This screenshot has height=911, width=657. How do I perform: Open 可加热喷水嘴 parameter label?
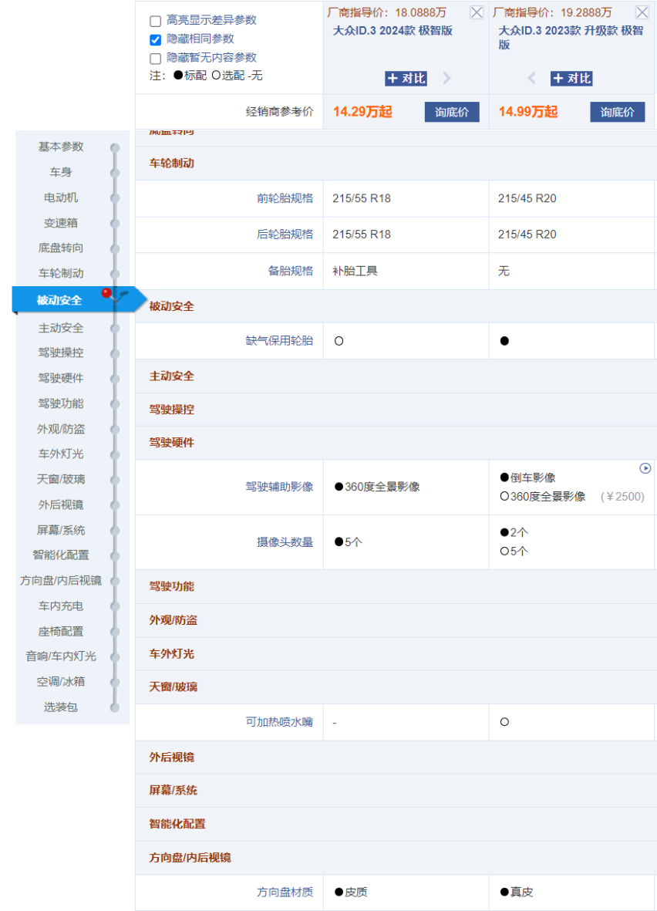pyautogui.click(x=279, y=722)
